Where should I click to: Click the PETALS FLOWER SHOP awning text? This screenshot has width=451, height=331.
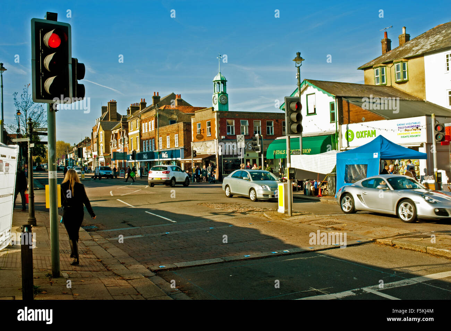[292, 151]
